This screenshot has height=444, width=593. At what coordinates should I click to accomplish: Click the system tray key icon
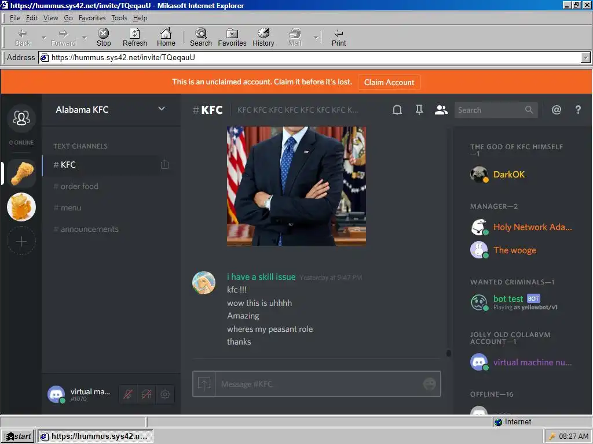coord(552,436)
